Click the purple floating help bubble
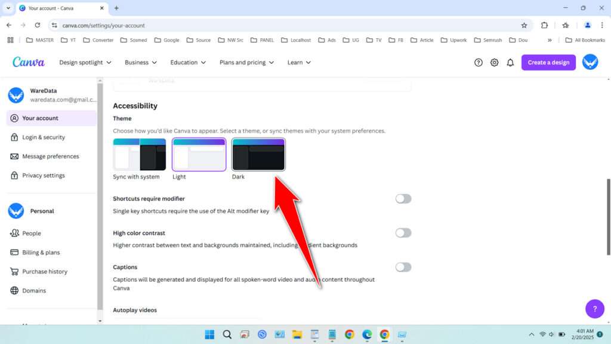 (595, 309)
